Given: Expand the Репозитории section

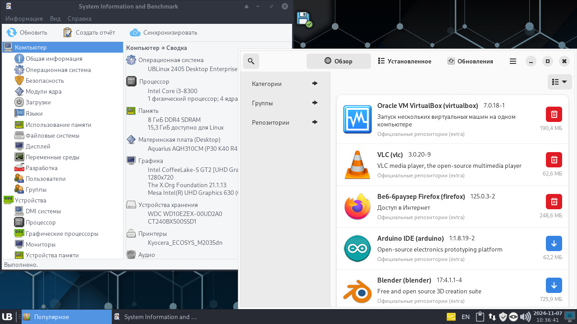Looking at the screenshot, I should pyautogui.click(x=283, y=122).
